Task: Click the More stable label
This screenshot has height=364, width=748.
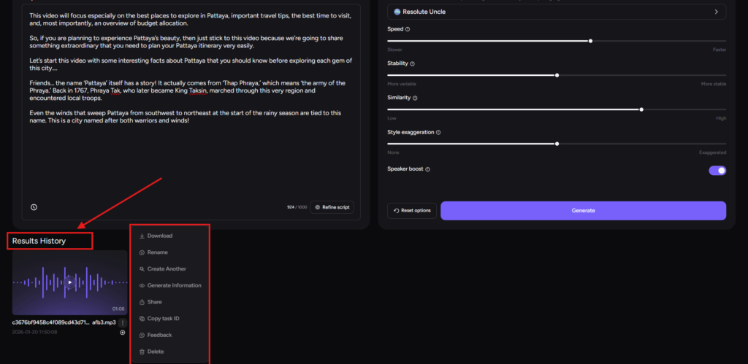Action: pos(714,84)
